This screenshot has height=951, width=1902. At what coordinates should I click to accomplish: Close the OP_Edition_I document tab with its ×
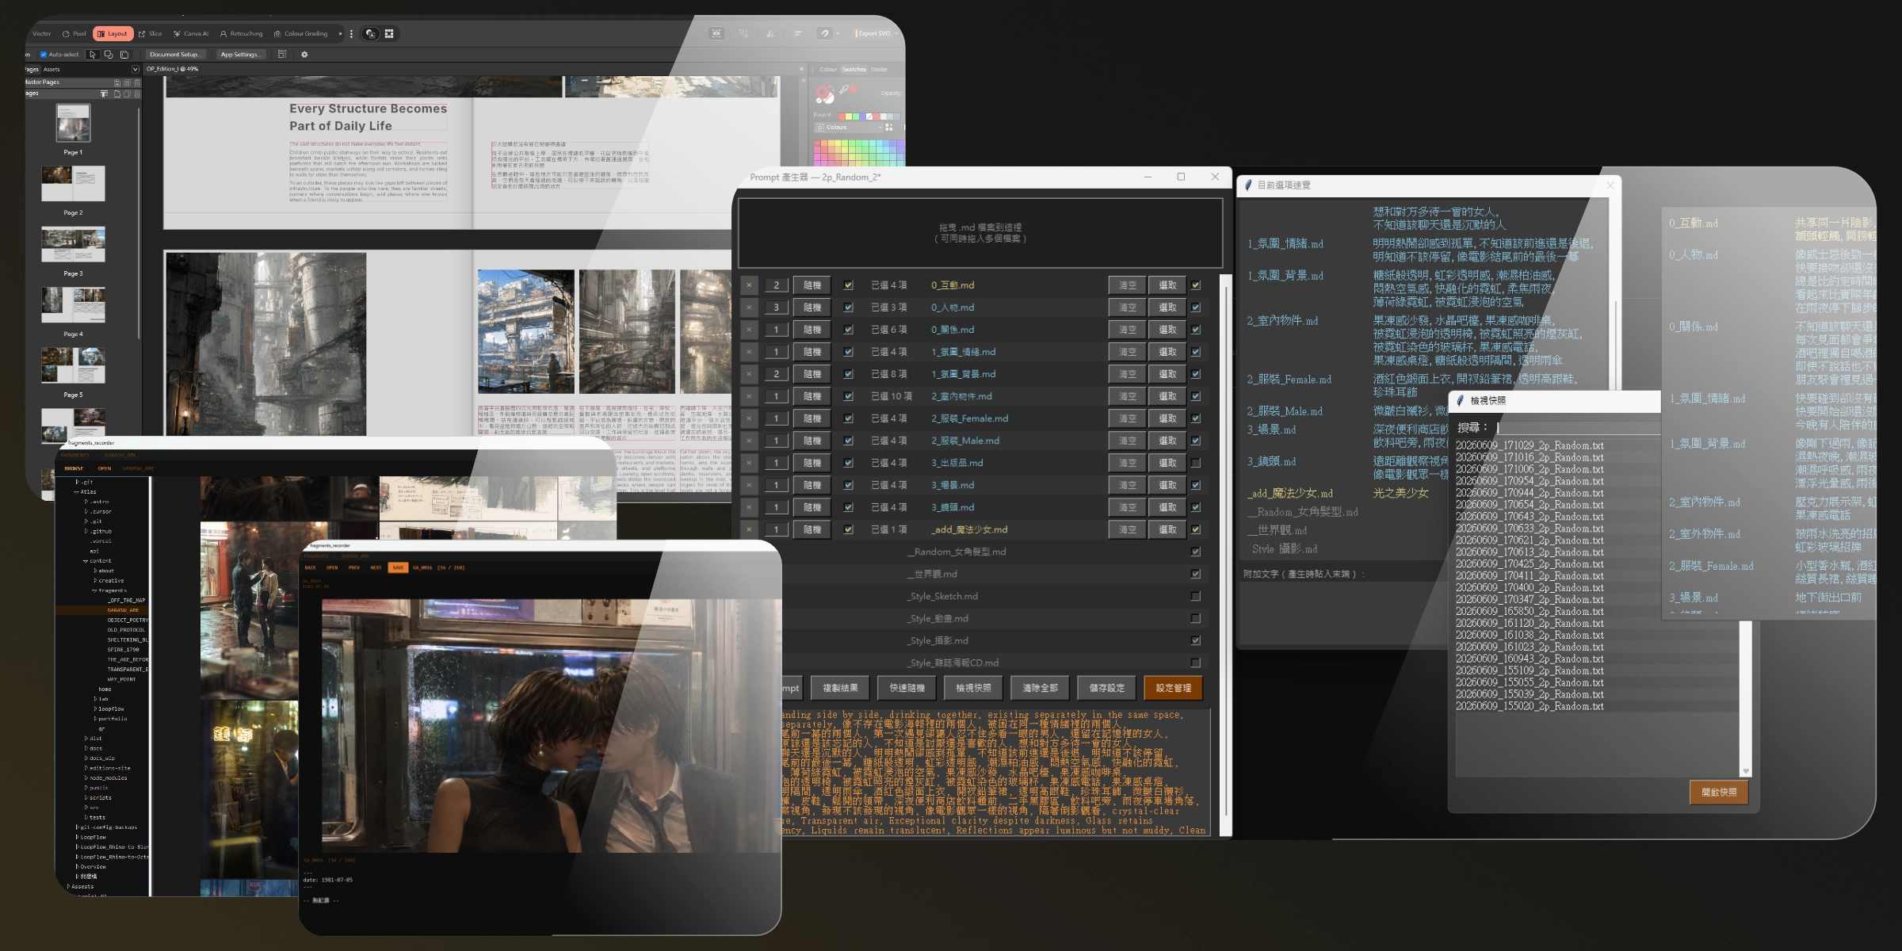point(801,69)
